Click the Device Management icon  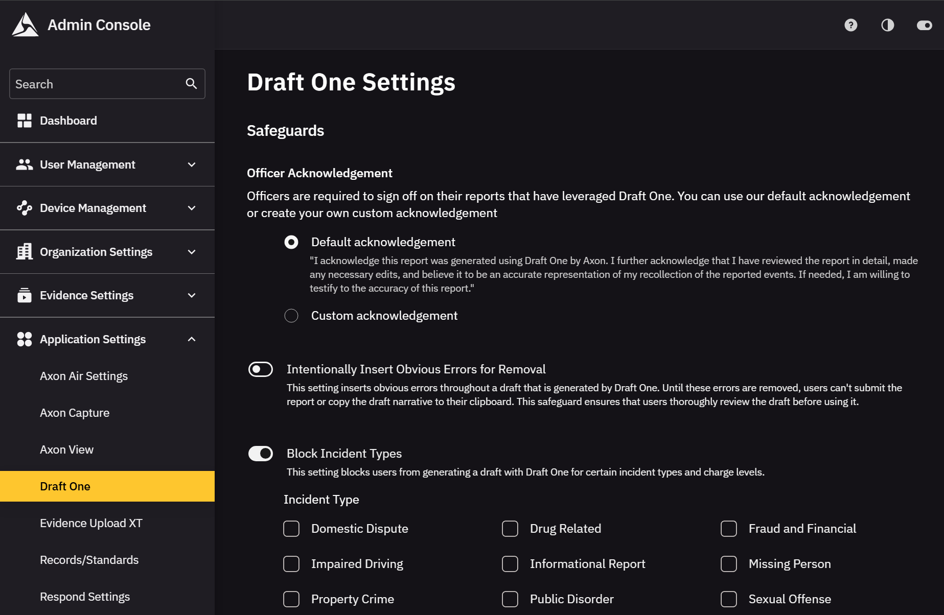click(x=24, y=208)
